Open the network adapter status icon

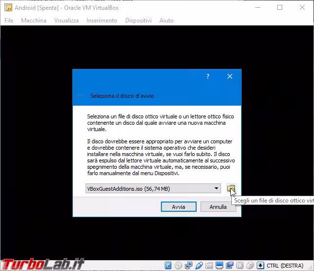click(x=188, y=266)
